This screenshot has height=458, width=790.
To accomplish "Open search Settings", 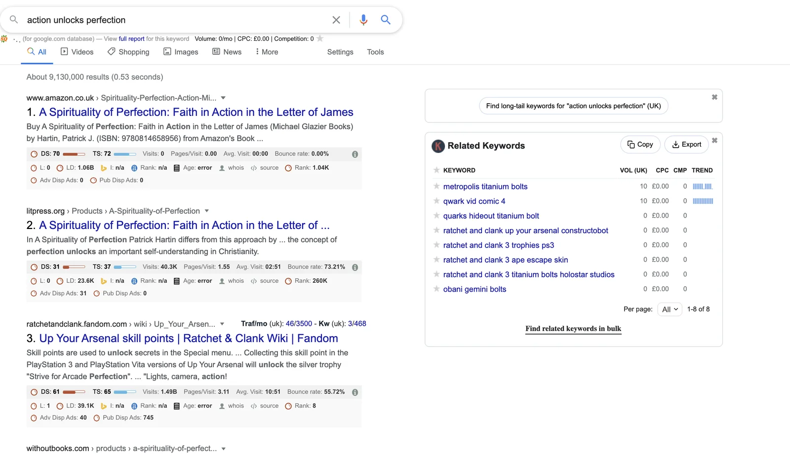I will [340, 52].
